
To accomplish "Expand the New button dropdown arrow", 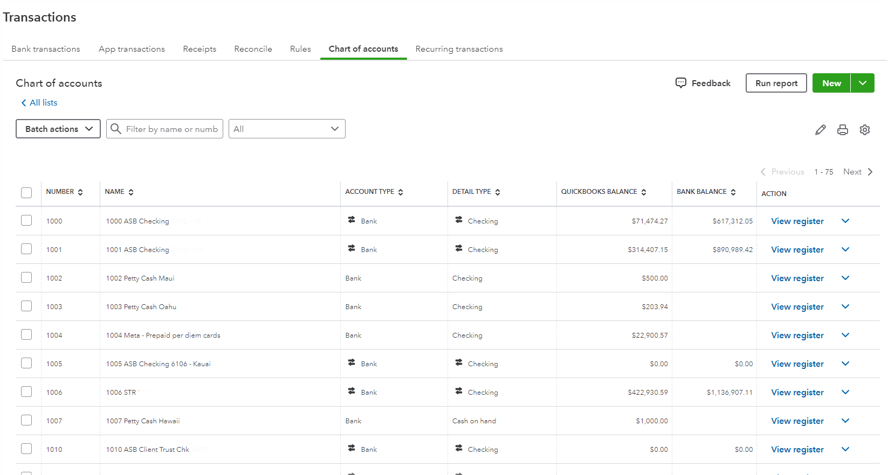I will click(863, 83).
